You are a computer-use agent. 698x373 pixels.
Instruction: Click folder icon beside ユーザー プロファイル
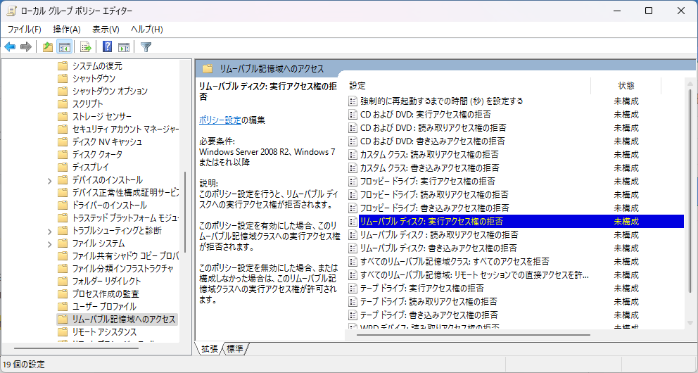63,307
